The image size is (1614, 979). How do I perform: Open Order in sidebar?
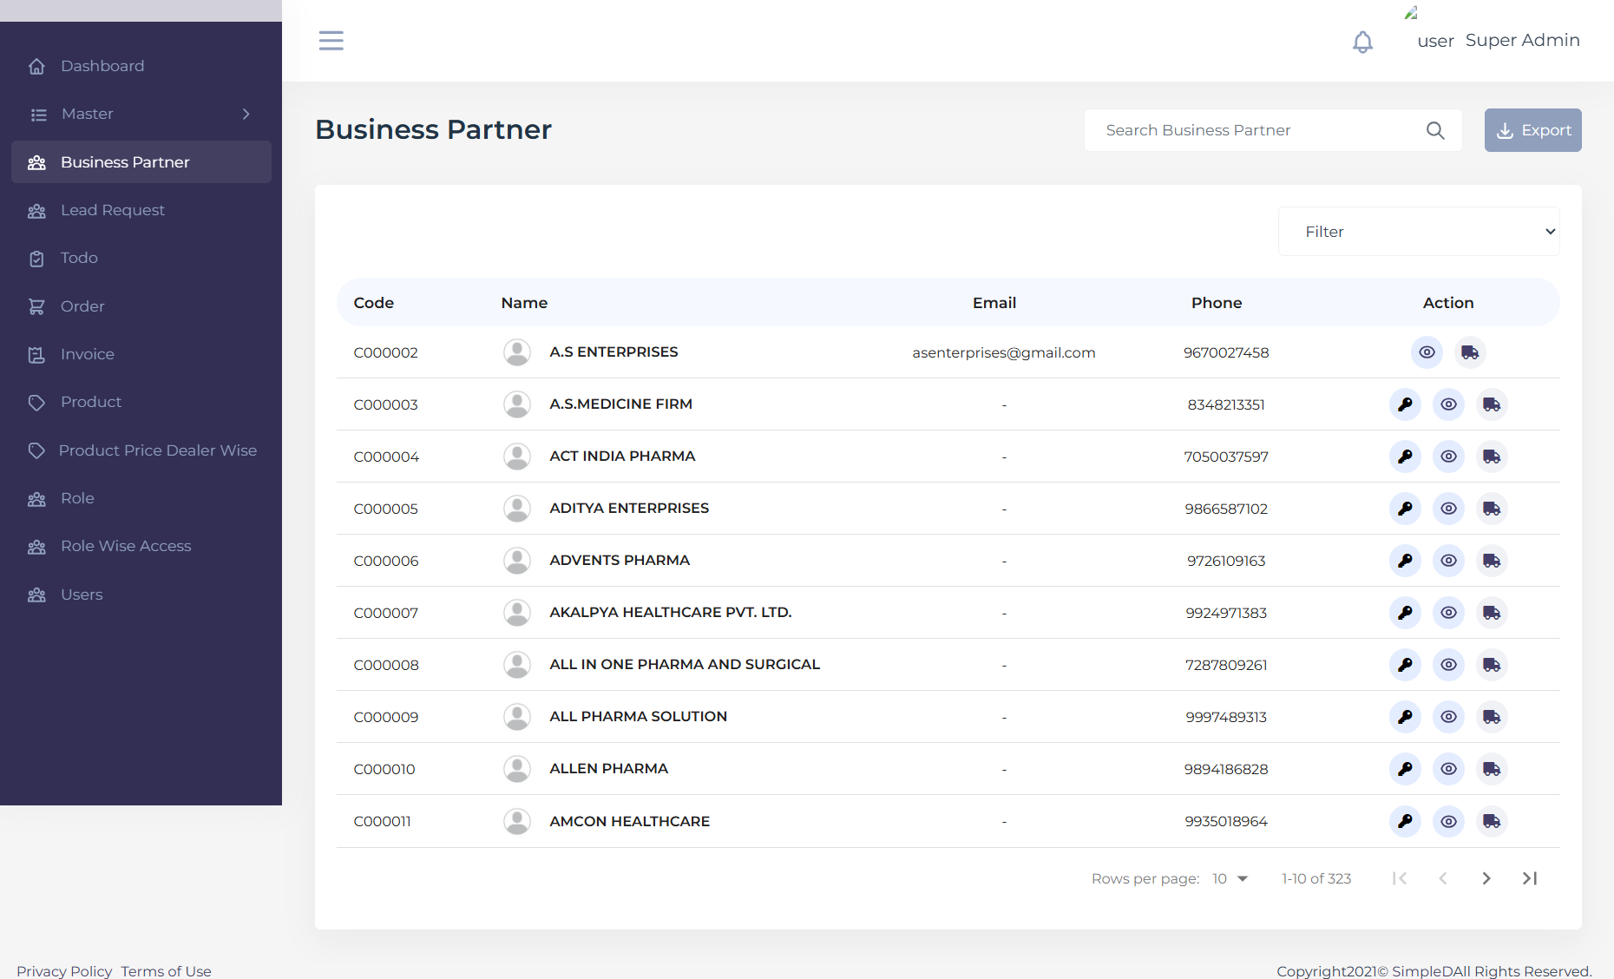(x=141, y=306)
